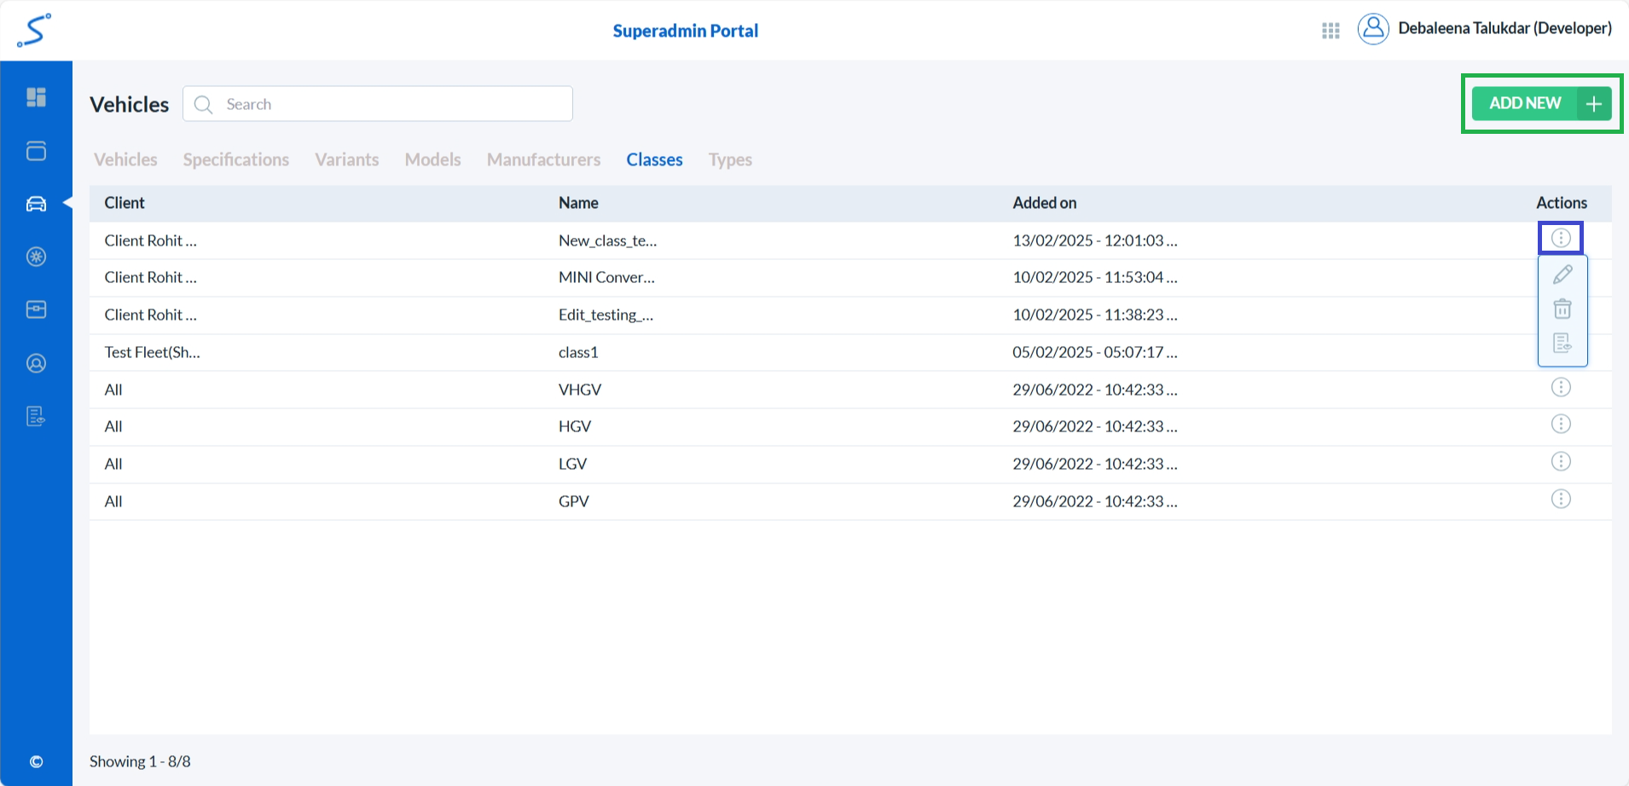
Task: Click the S logo in top-left corner
Action: [34, 31]
